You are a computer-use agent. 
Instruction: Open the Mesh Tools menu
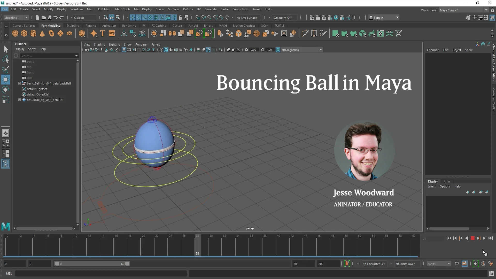tap(123, 9)
